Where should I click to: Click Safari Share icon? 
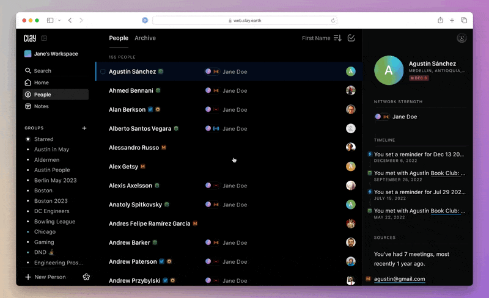pos(440,20)
